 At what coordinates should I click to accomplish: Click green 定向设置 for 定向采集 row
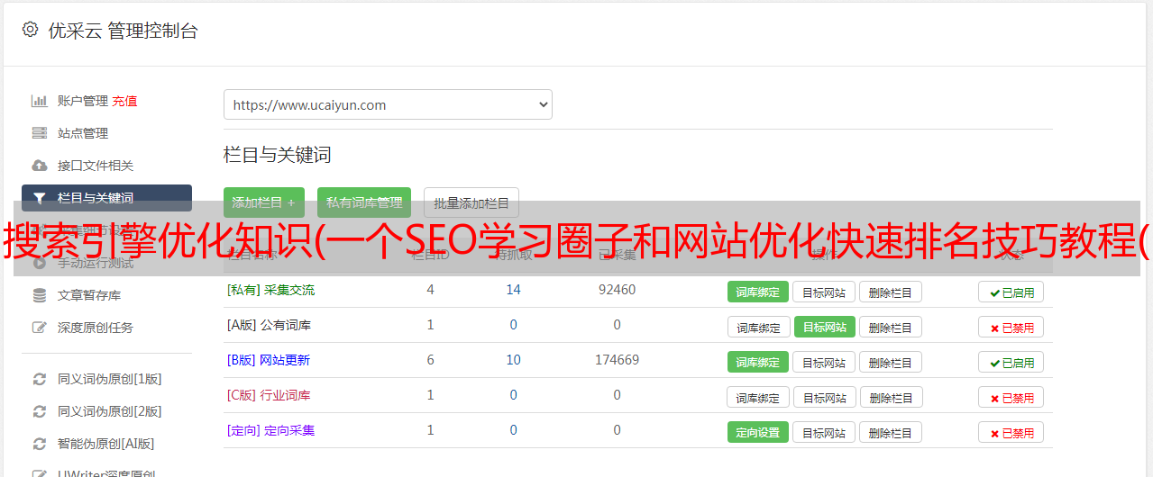click(x=758, y=432)
